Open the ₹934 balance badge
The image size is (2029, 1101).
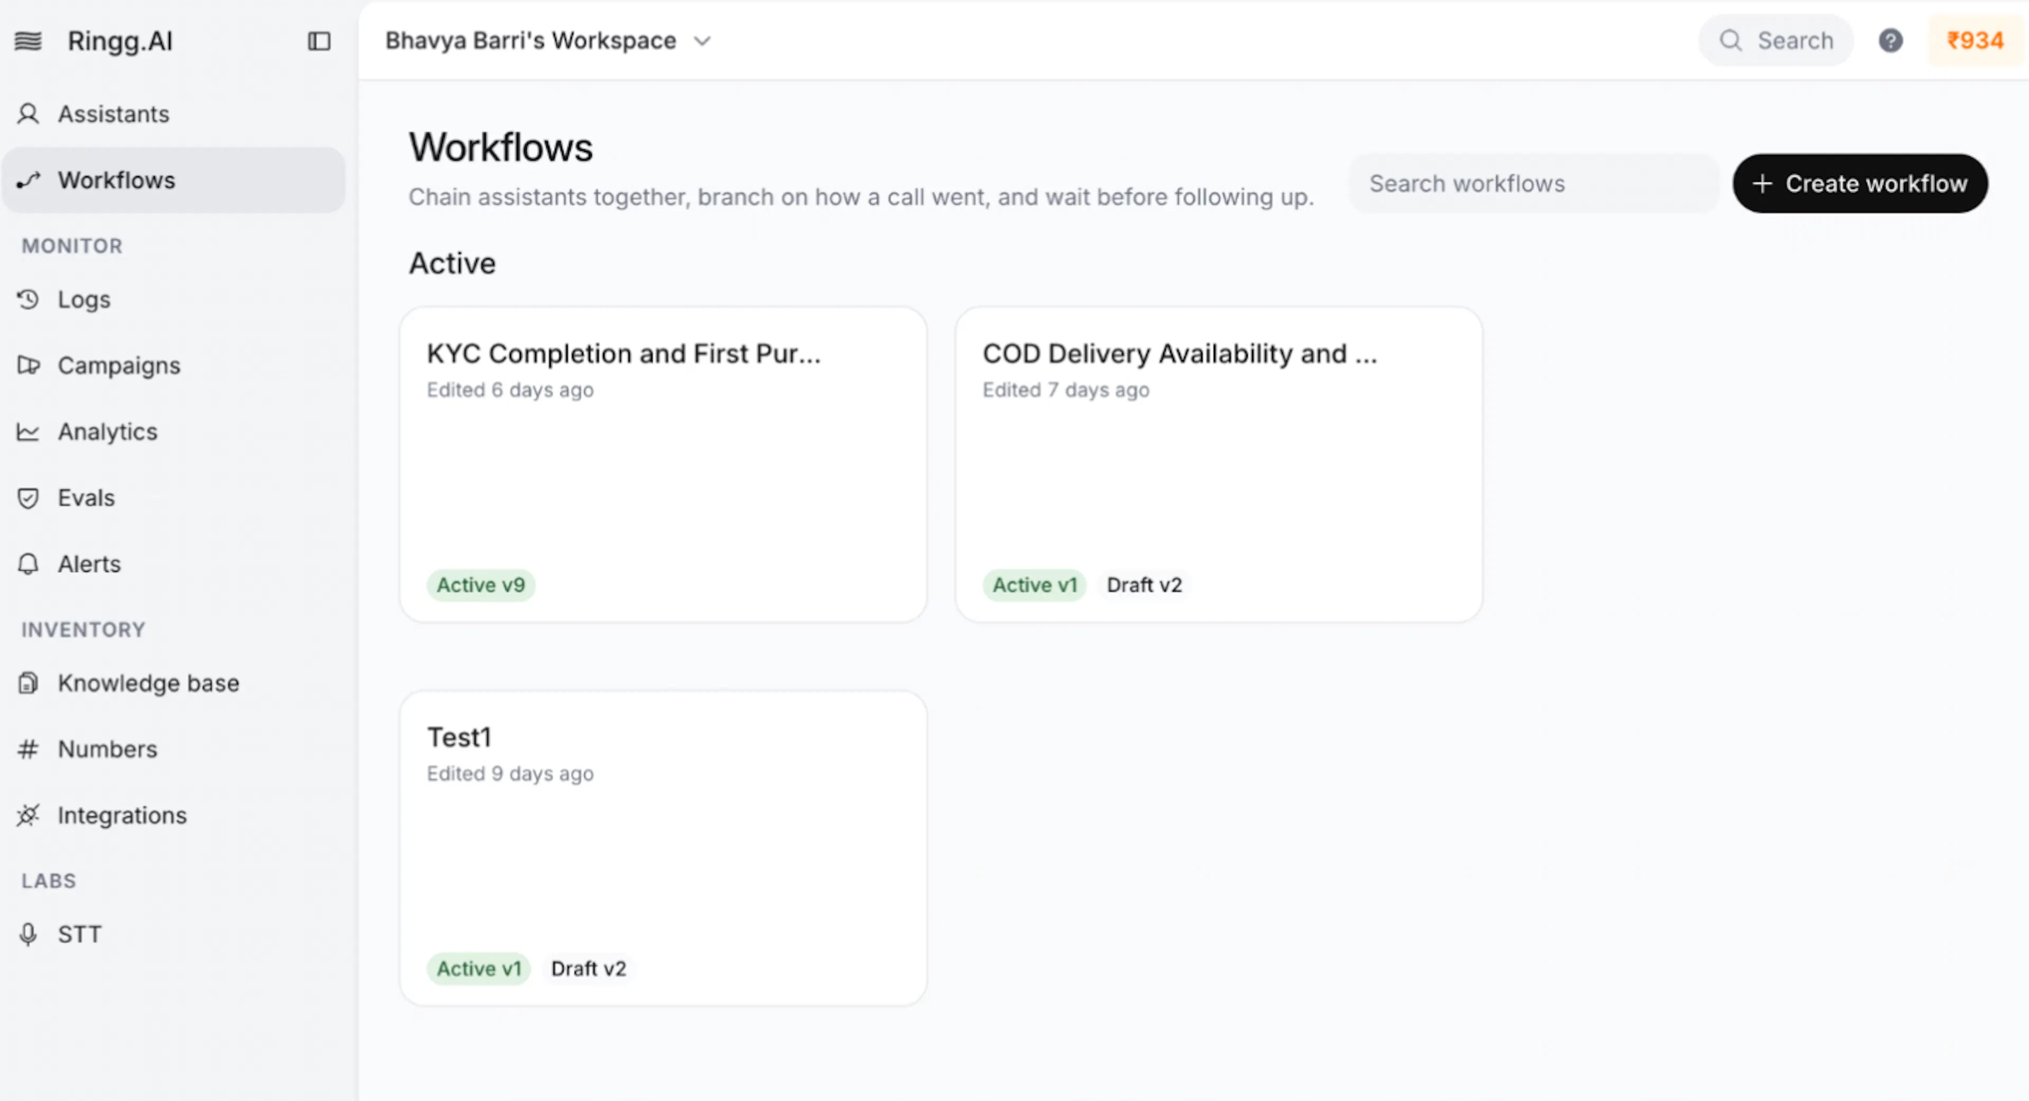(x=1976, y=40)
